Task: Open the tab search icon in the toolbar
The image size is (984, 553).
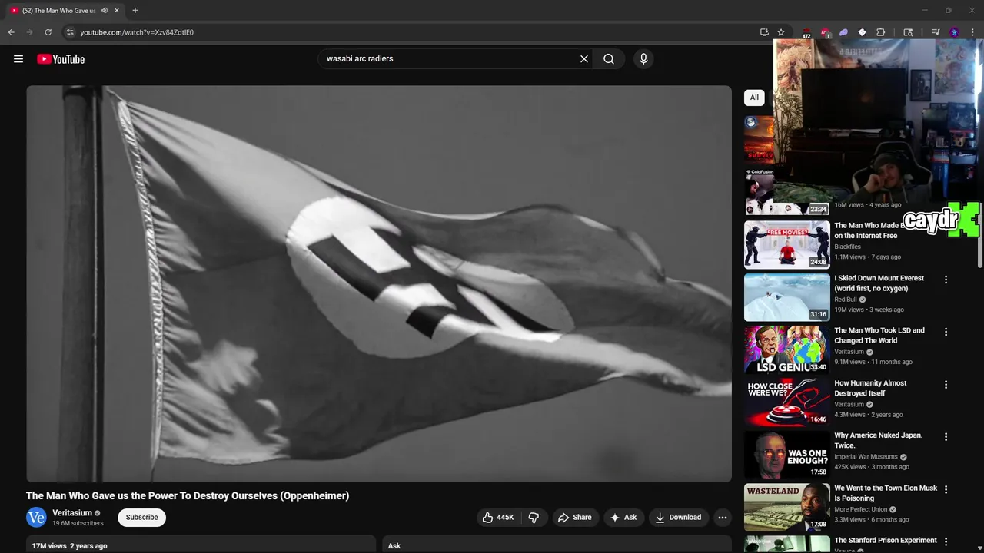Action: pyautogui.click(x=908, y=32)
